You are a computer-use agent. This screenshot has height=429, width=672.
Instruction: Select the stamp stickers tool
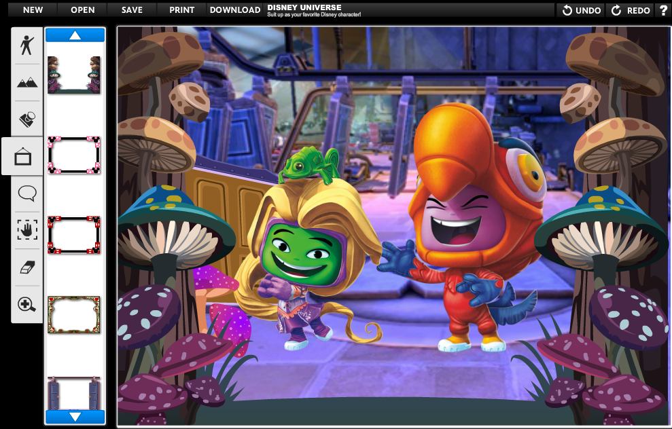pyautogui.click(x=27, y=119)
